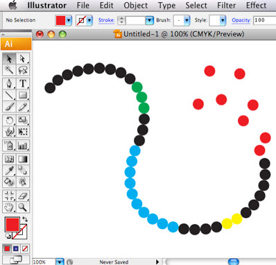Select the Lasso tool
The image size is (276, 265).
tap(23, 70)
